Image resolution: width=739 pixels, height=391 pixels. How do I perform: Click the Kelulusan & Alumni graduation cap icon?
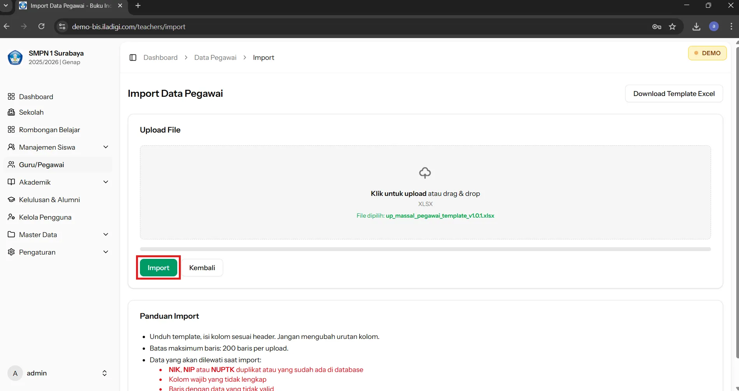coord(11,199)
